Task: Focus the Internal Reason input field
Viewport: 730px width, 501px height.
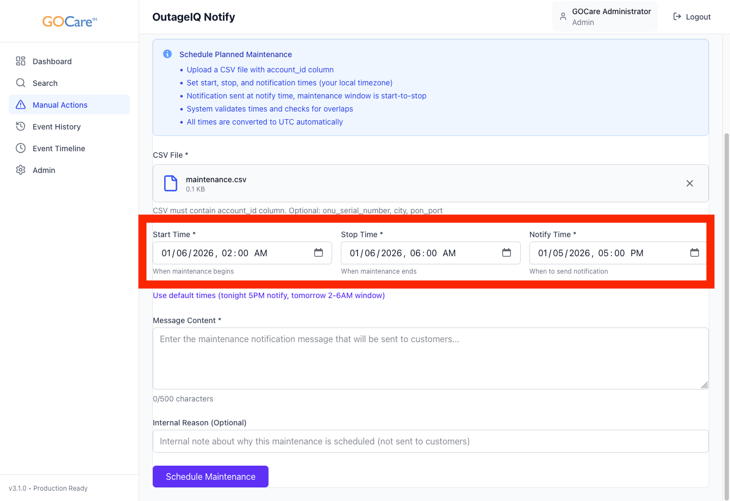Action: pyautogui.click(x=430, y=441)
